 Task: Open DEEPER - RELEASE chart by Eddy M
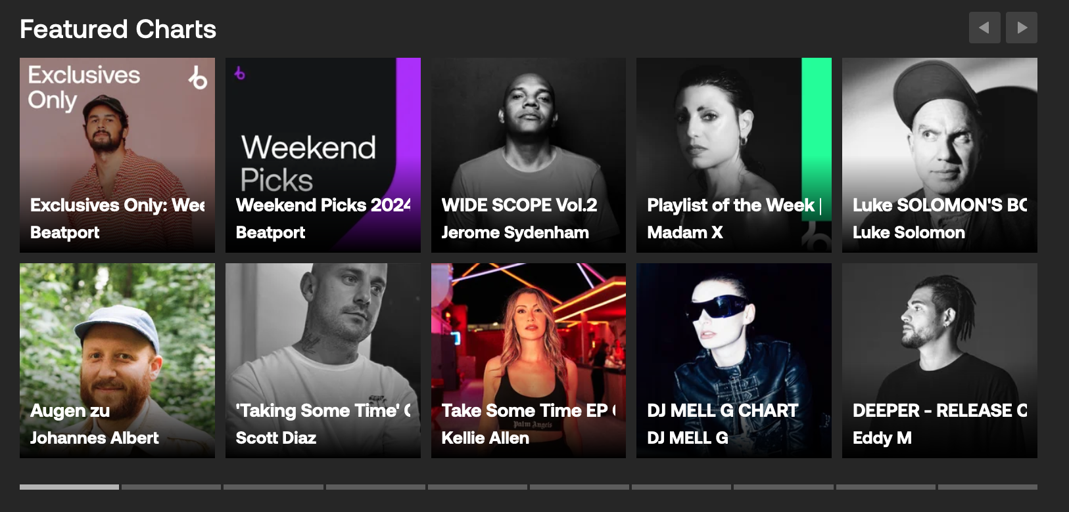pos(939,360)
